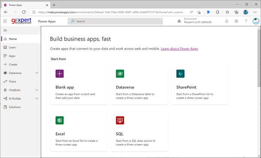Go back with browser back arrow
This screenshot has width=261, height=158.
[6, 12]
